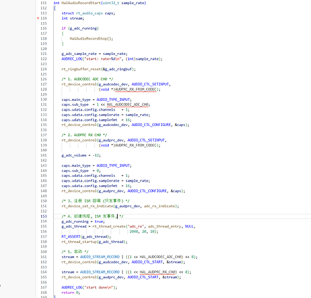311x298 pixels.
Task: Click the underlined HAL_AUDCODEC_ADC_CH0 on line 131
Action: pyautogui.click(x=127, y=105)
